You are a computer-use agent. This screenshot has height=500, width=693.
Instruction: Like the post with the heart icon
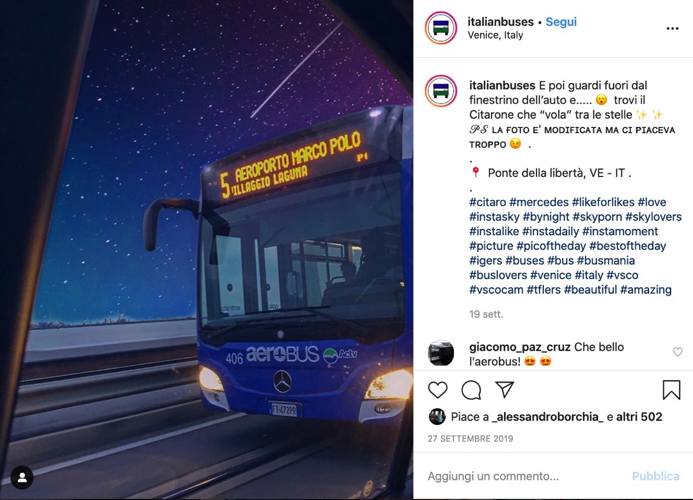(x=438, y=390)
